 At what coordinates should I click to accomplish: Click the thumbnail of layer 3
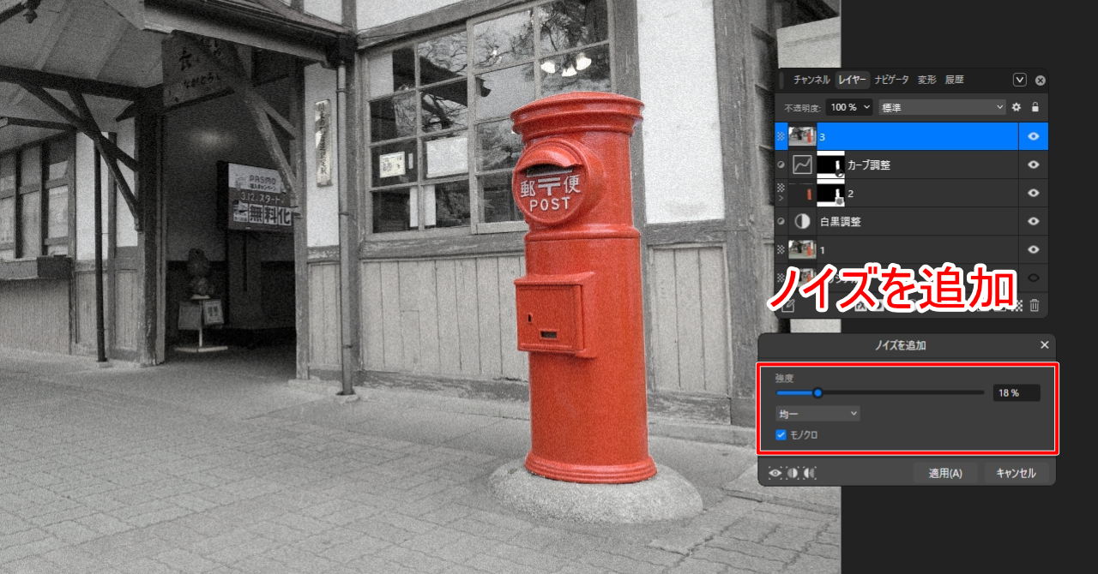point(801,135)
